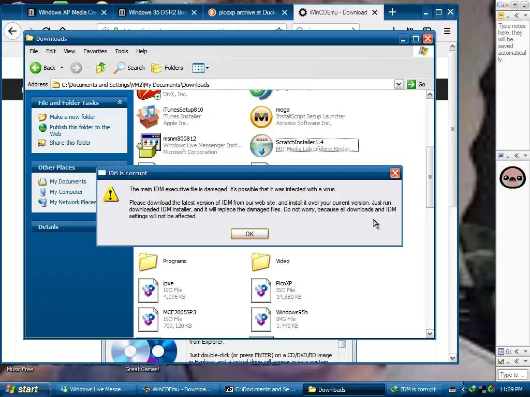Click the browser back arrow button
530x397 pixels.
[12, 32]
